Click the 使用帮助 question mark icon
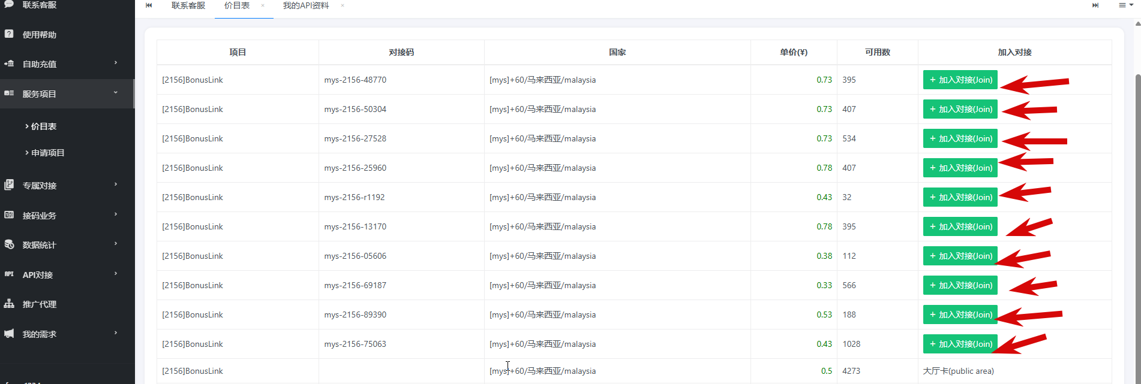The width and height of the screenshot is (1141, 384). click(9, 34)
